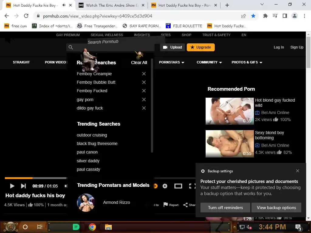
Task: Open the Chrome profile avatar
Action: coord(295,16)
